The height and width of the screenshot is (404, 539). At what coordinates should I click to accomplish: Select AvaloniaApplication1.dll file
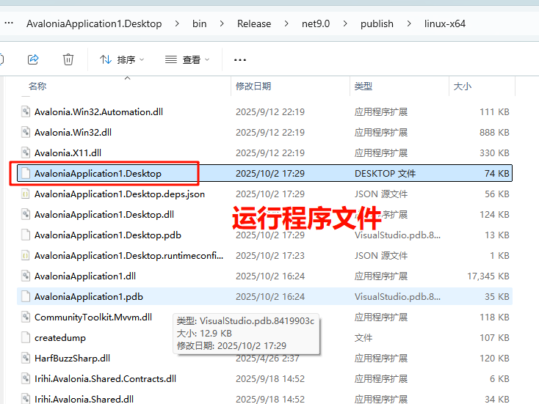pos(264,276)
